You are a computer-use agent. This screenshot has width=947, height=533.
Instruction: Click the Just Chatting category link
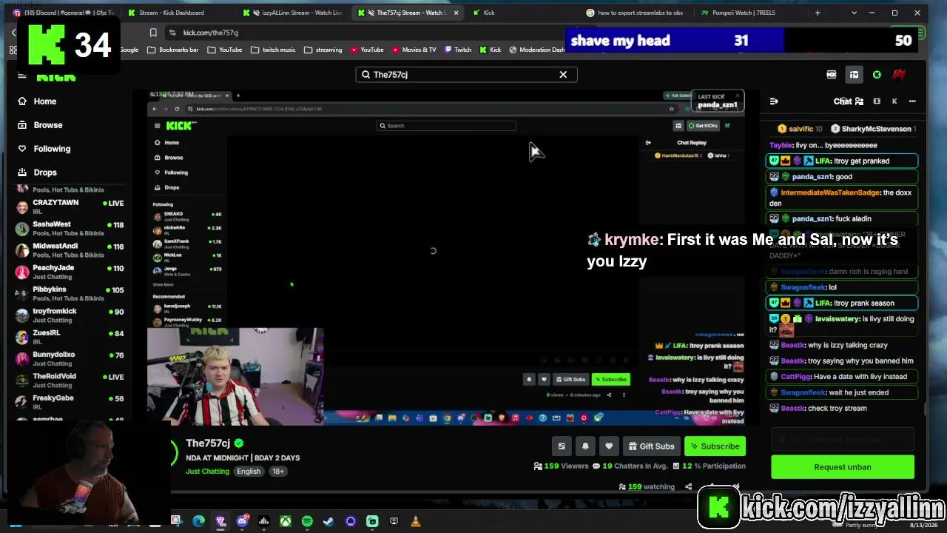click(x=207, y=472)
